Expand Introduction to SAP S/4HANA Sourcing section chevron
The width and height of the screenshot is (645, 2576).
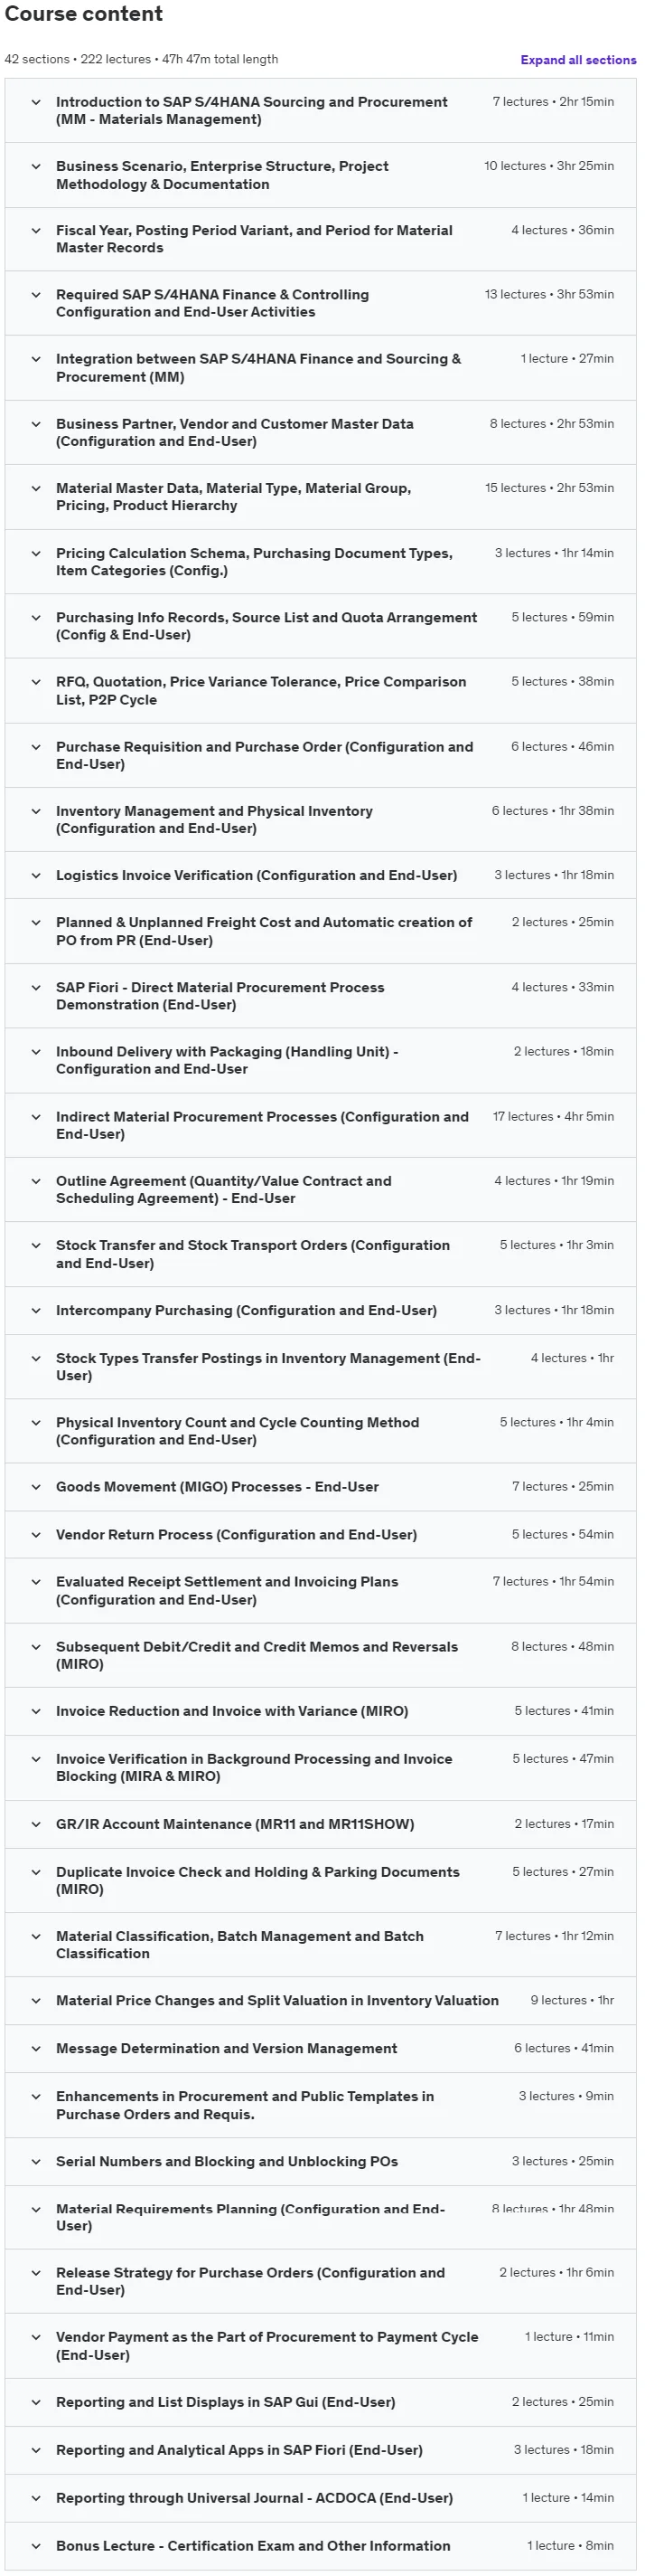(36, 102)
